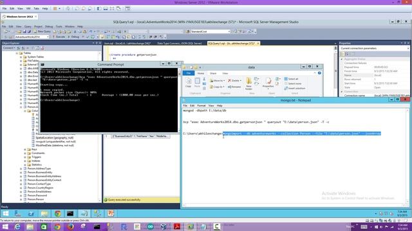Click Delete in Explorer ribbon
The width and height of the screenshot is (412, 231).
point(234,81)
